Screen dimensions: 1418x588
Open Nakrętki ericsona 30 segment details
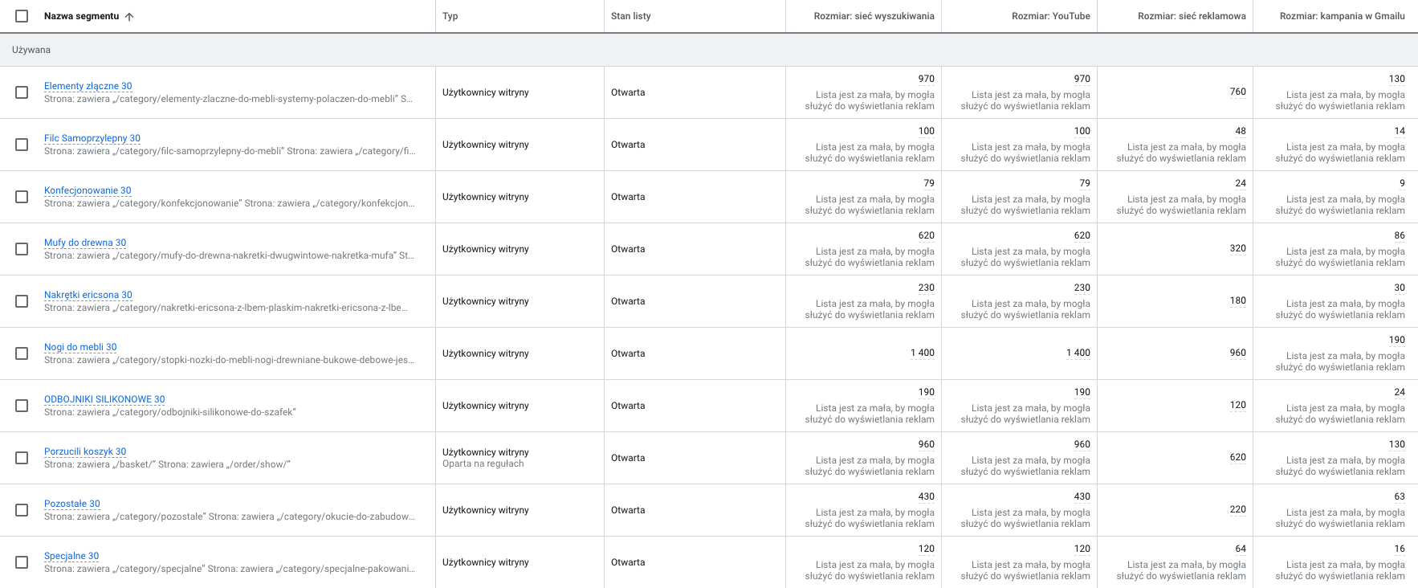pos(88,295)
